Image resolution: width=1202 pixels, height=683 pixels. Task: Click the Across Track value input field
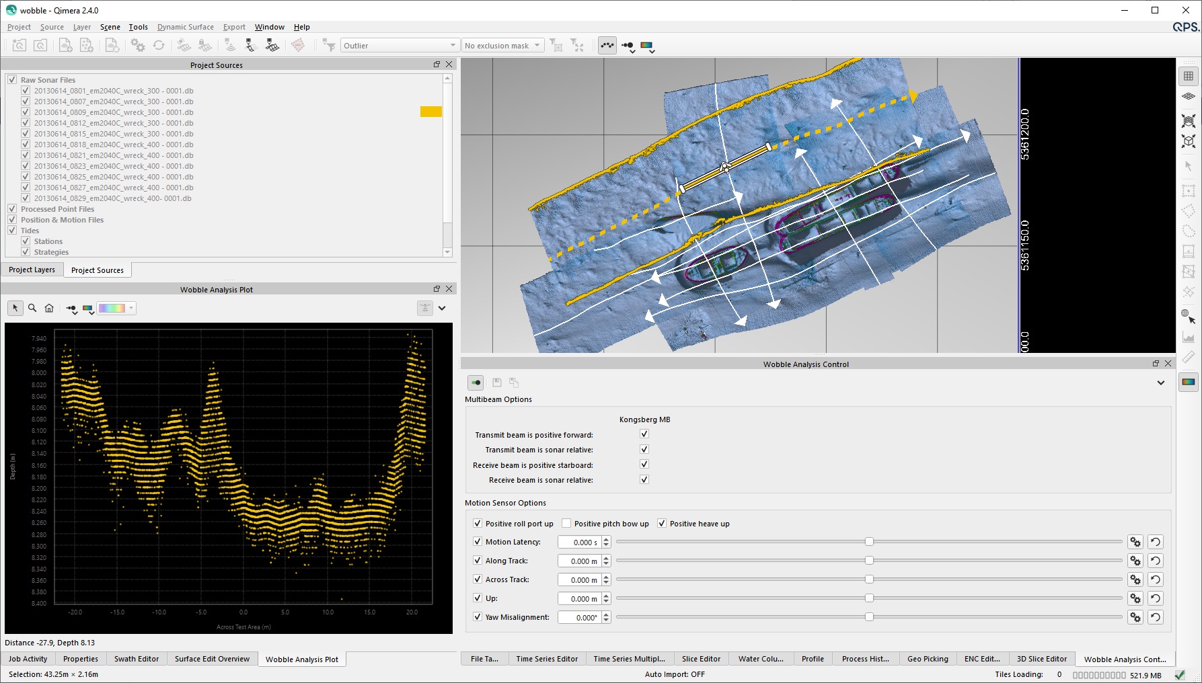tap(579, 579)
